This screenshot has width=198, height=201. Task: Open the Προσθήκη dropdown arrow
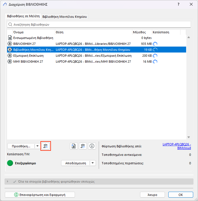37,146
